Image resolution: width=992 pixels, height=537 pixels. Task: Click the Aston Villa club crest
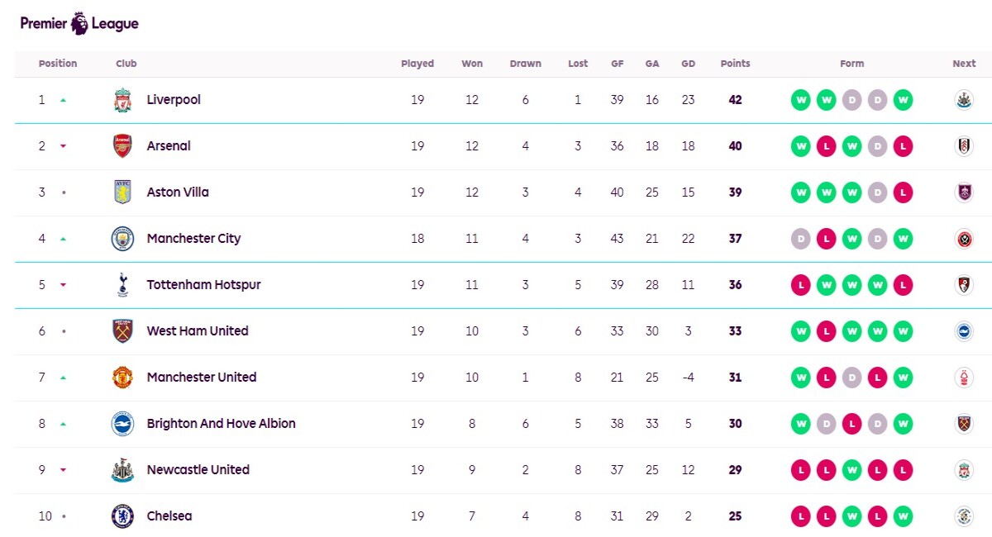click(122, 192)
